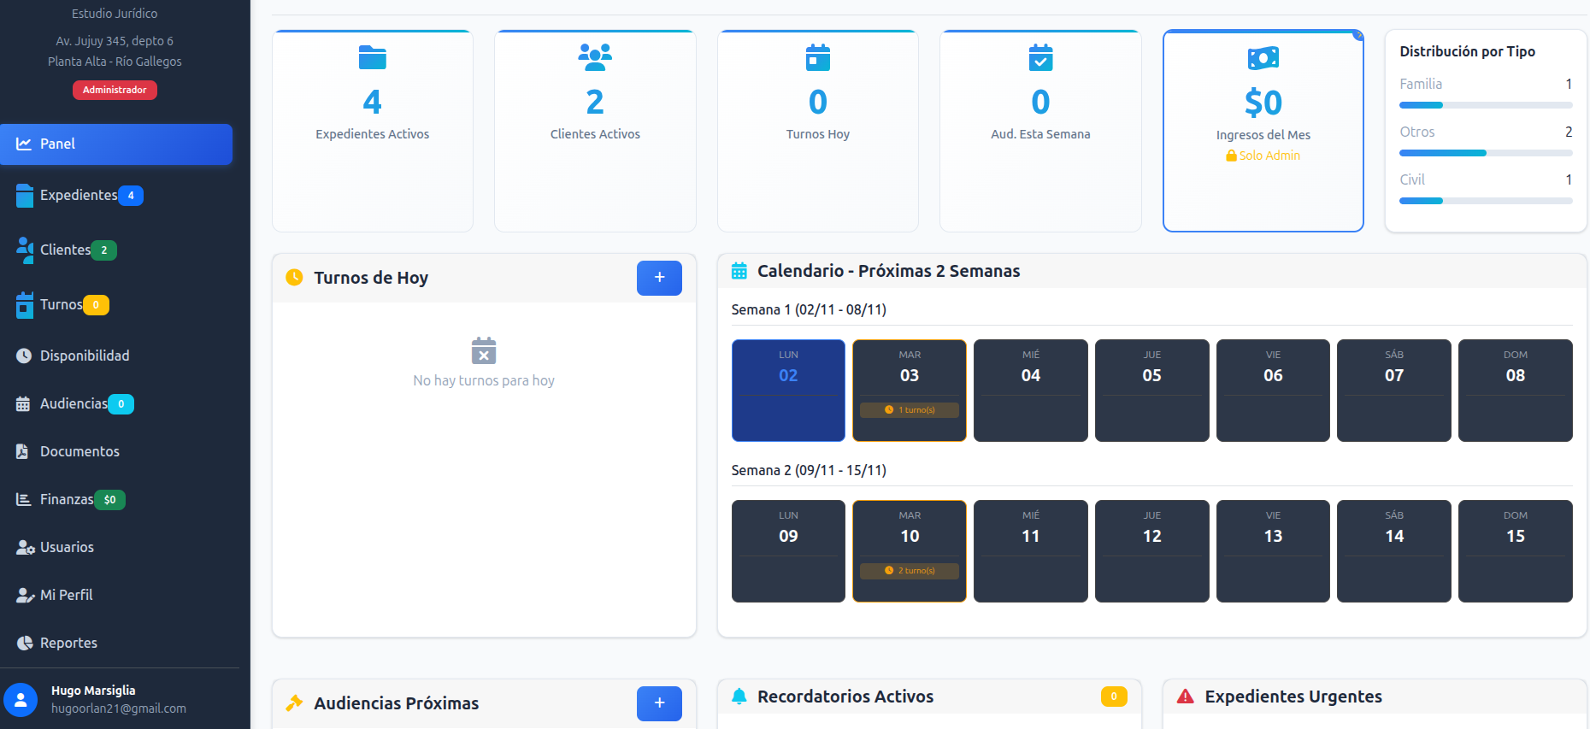The height and width of the screenshot is (729, 1590).
Task: Open Expedientes in the sidebar
Action: (79, 196)
